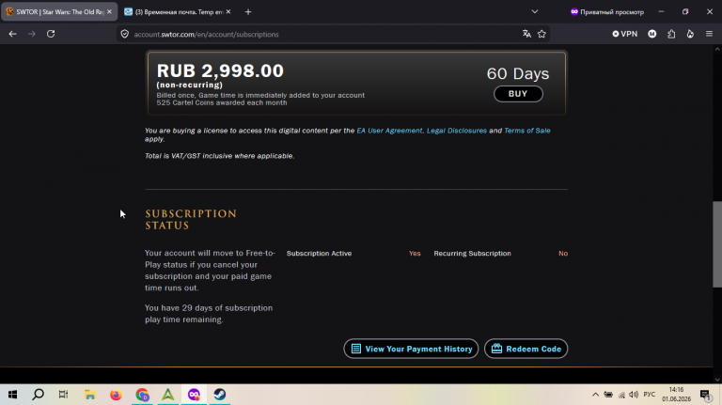
Task: Click the Subscription Active label
Action: (x=319, y=254)
